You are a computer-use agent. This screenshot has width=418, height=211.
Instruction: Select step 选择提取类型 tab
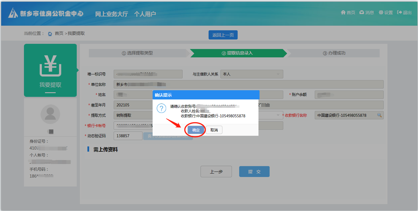tap(137, 53)
